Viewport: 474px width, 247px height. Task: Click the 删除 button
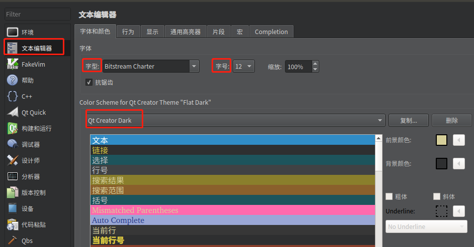tap(451, 120)
